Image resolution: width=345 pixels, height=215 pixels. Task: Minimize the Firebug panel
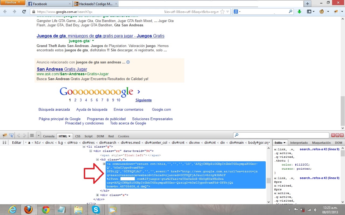[x=333, y=135]
